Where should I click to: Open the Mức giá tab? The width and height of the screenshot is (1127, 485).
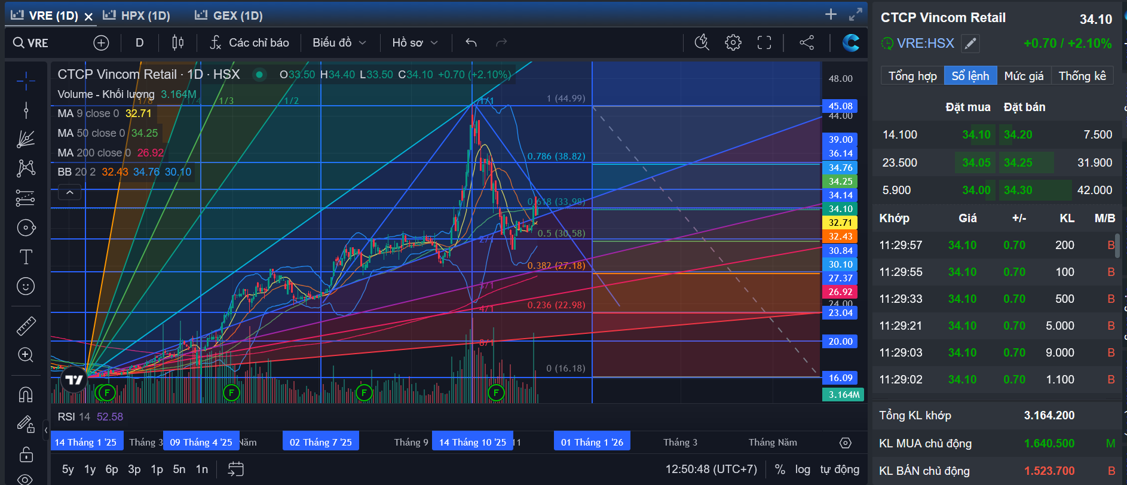[1024, 76]
